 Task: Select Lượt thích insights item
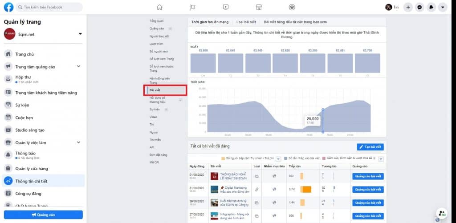156,44
